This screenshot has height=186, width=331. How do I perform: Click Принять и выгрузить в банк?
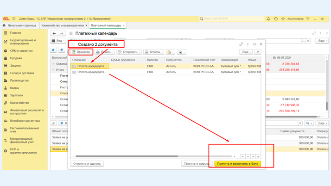(x=237, y=163)
